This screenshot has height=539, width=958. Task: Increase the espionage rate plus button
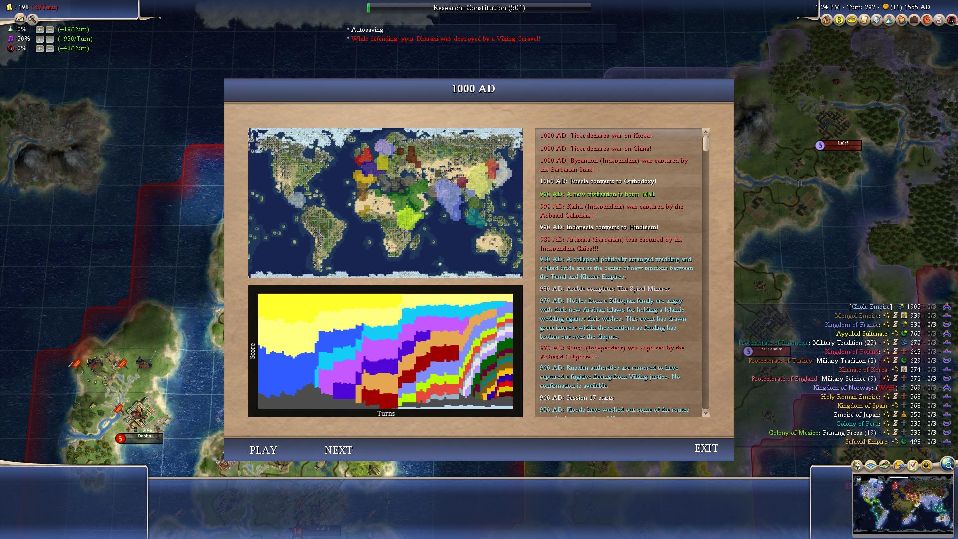coord(40,49)
